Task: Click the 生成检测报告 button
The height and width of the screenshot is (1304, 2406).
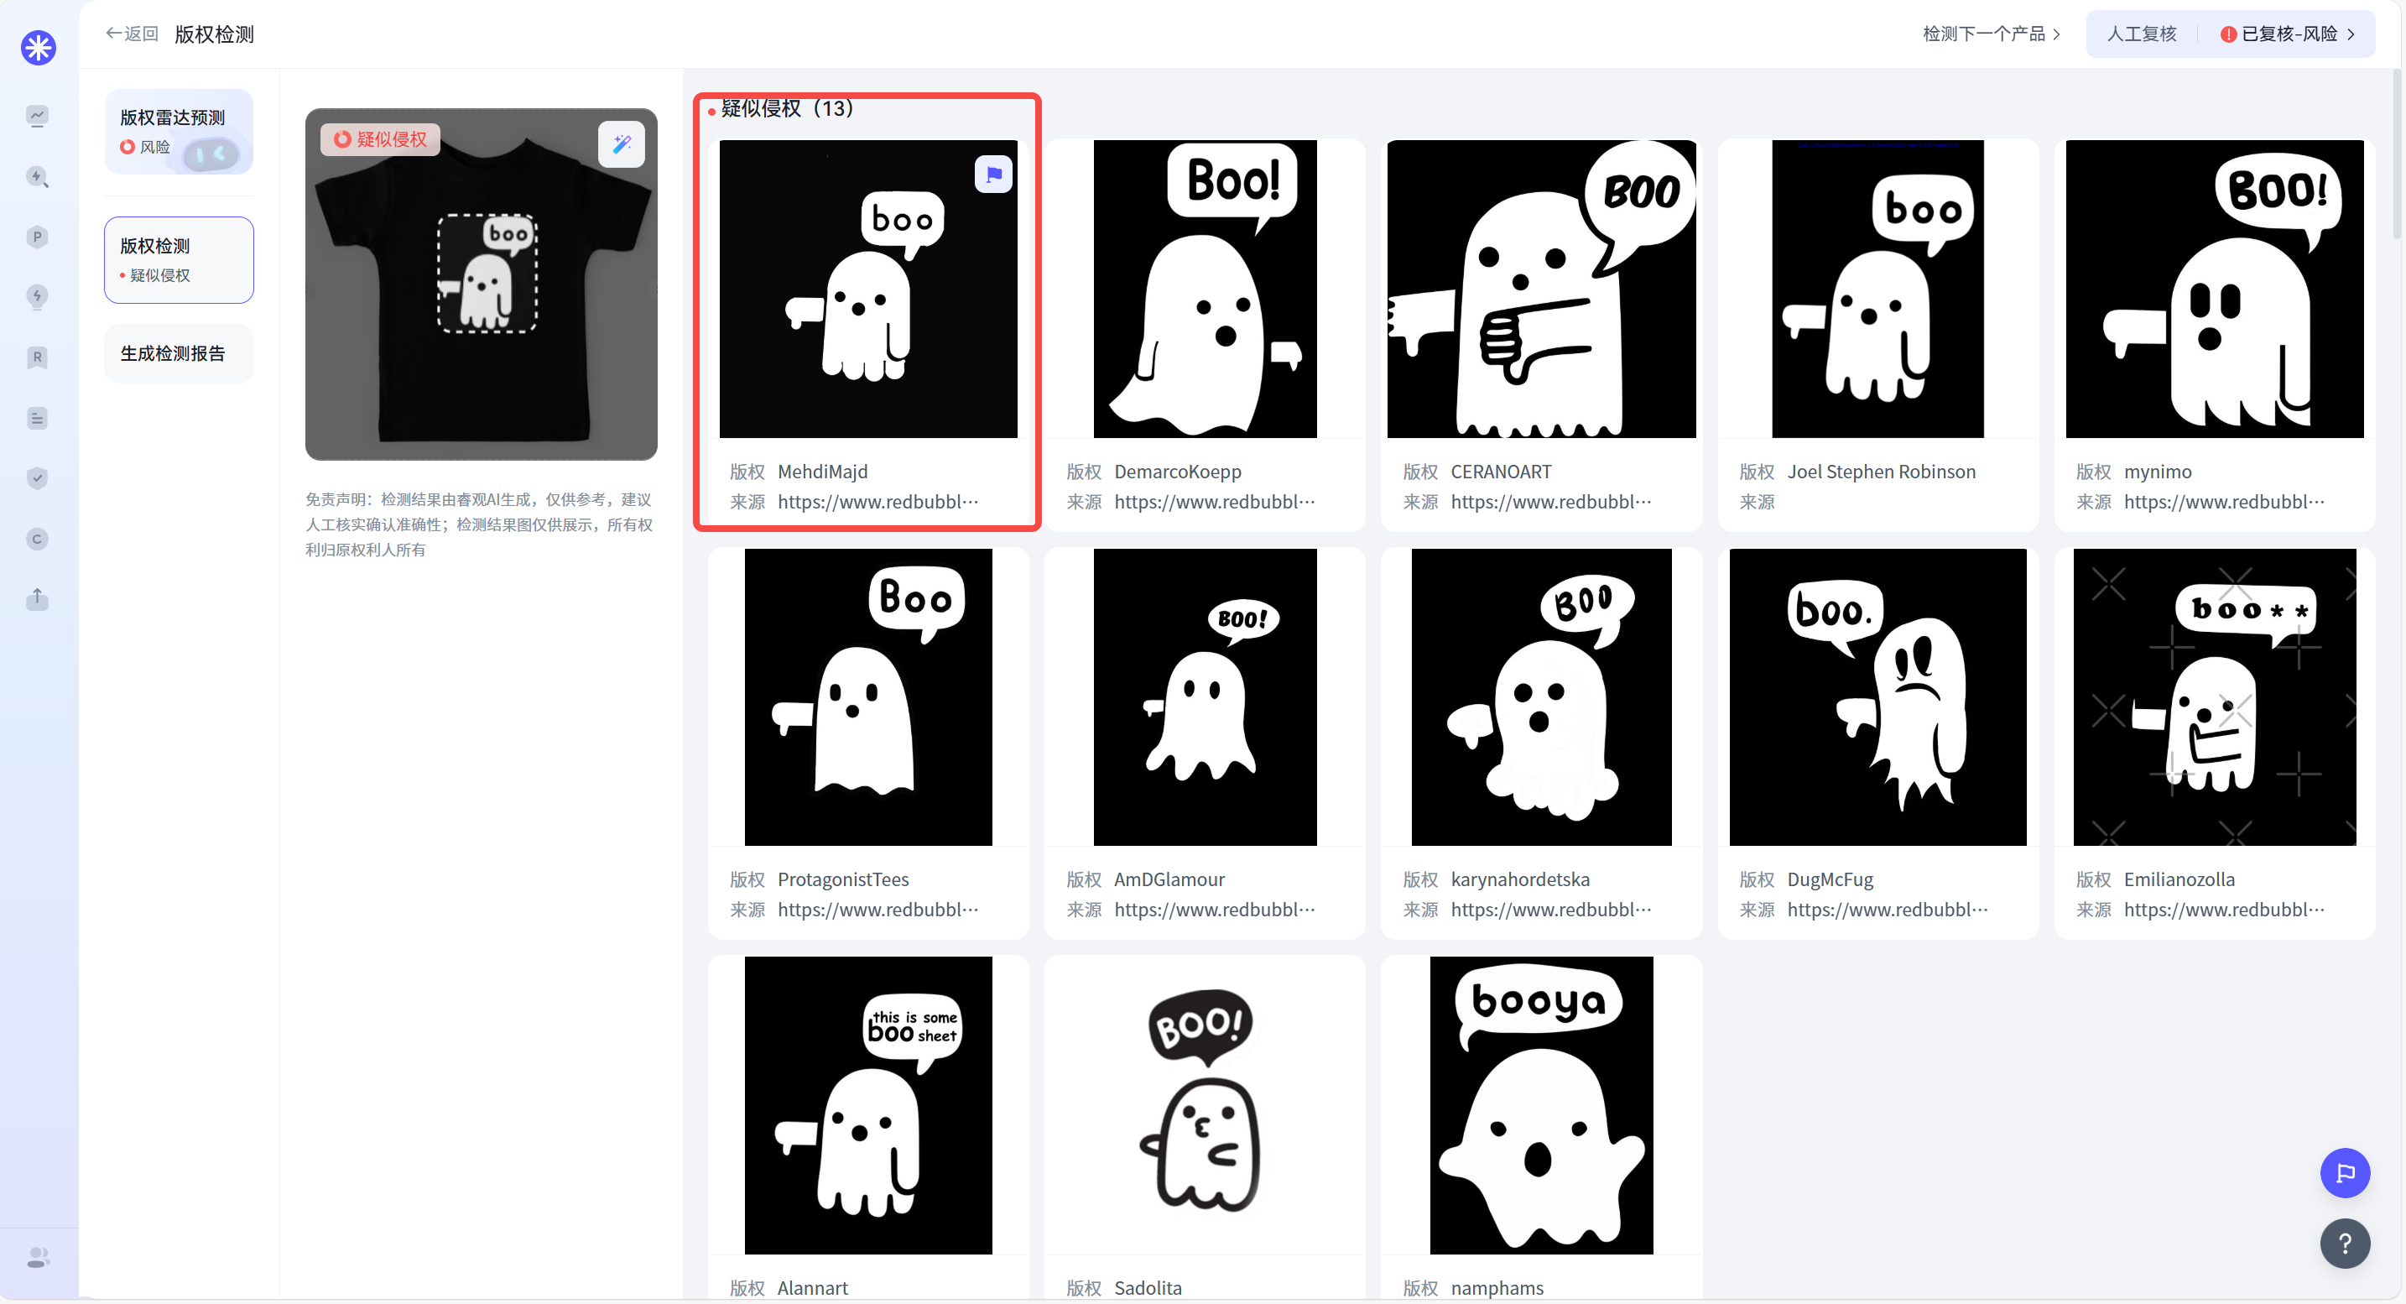Action: point(179,353)
